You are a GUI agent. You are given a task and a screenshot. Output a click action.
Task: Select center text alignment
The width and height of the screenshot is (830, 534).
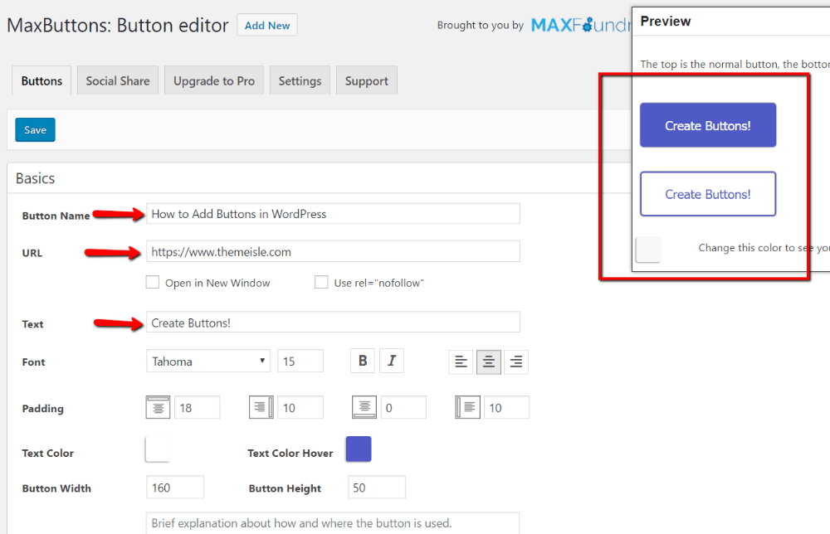[x=488, y=361]
